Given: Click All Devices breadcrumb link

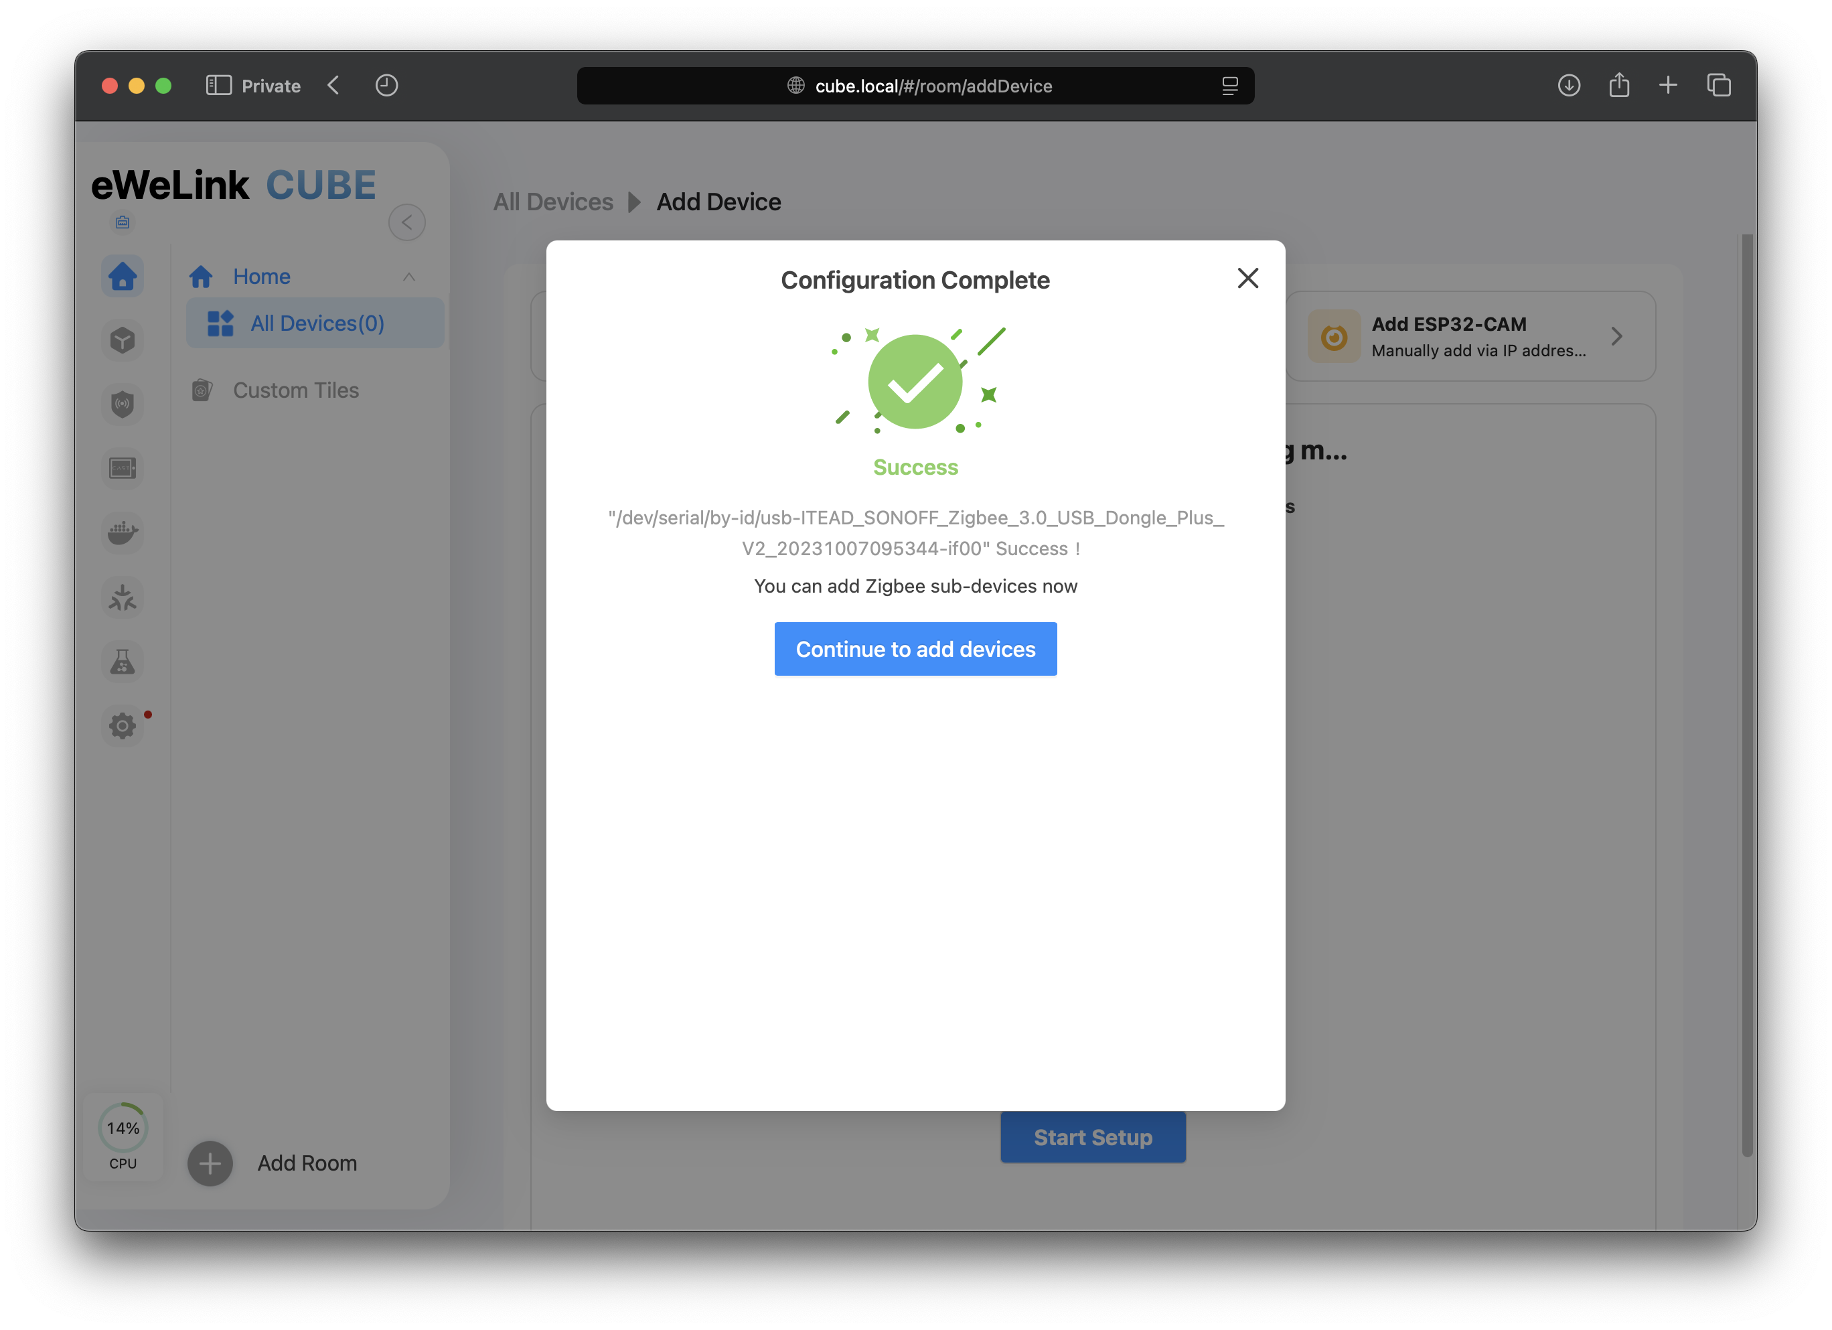Looking at the screenshot, I should [553, 202].
